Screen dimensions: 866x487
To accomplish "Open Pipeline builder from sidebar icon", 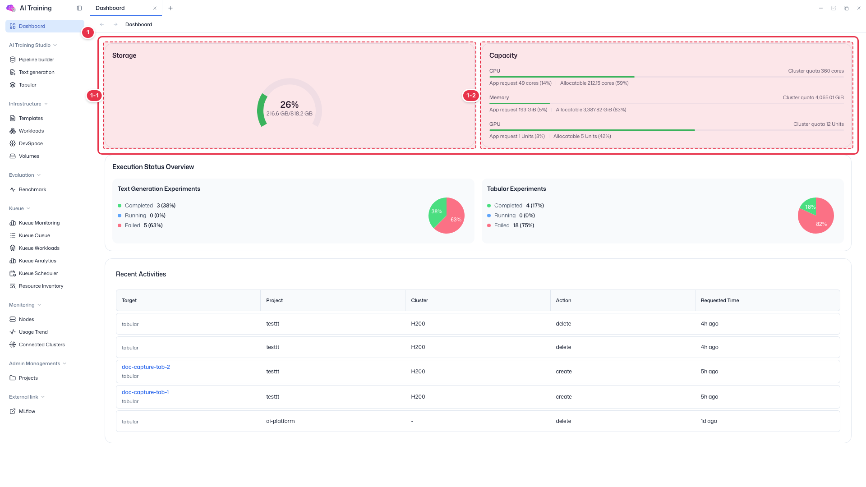I will pos(13,60).
